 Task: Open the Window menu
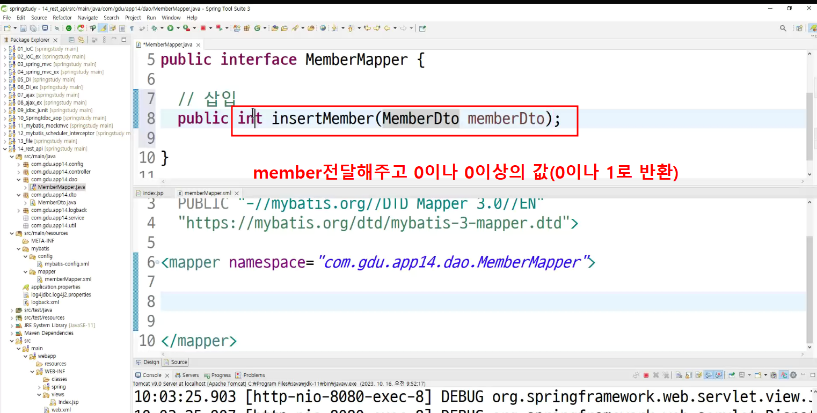(171, 18)
